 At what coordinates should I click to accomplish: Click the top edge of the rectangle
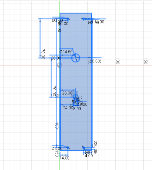[x=76, y=13]
